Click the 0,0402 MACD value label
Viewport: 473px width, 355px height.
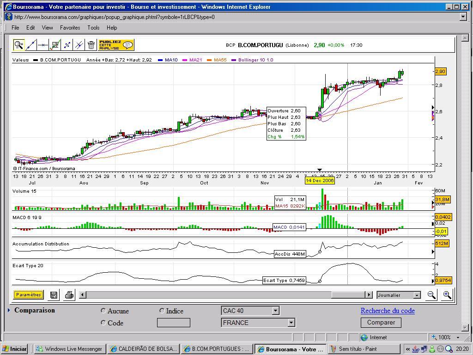tap(443, 217)
